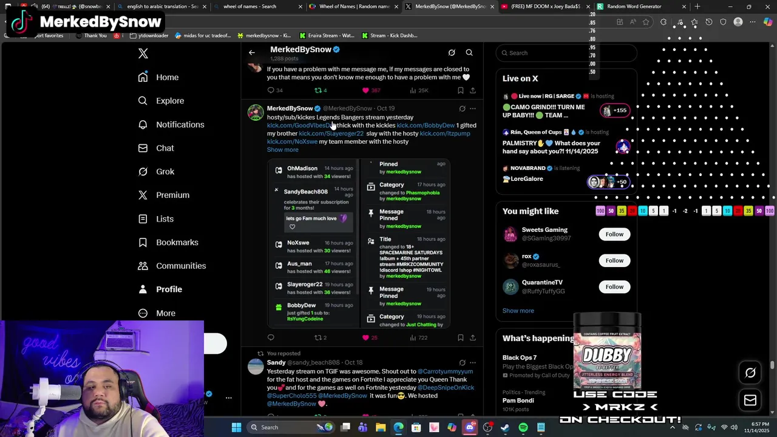This screenshot has height=437, width=777.
Task: Click Grok explain icon on the Oct 19 post
Action: pyautogui.click(x=462, y=109)
